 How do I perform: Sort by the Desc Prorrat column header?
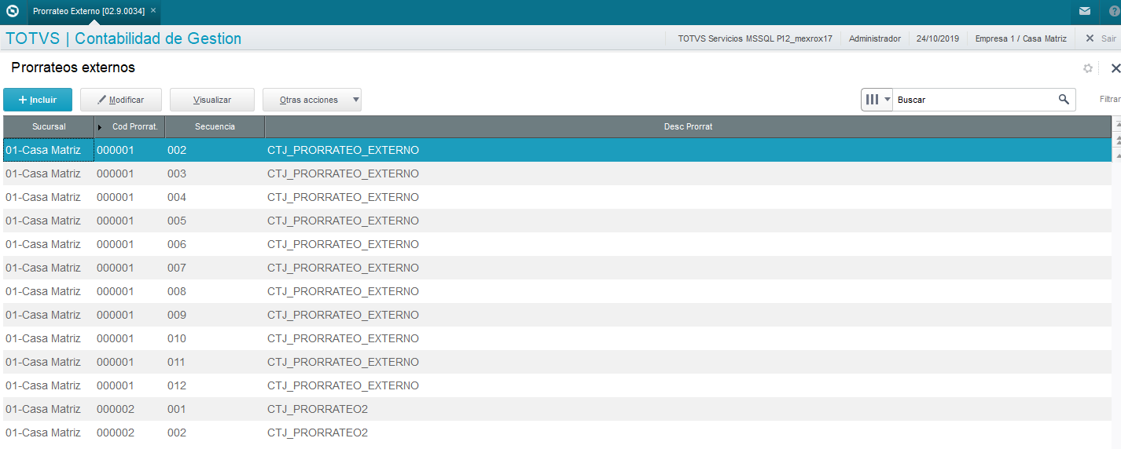tap(688, 126)
